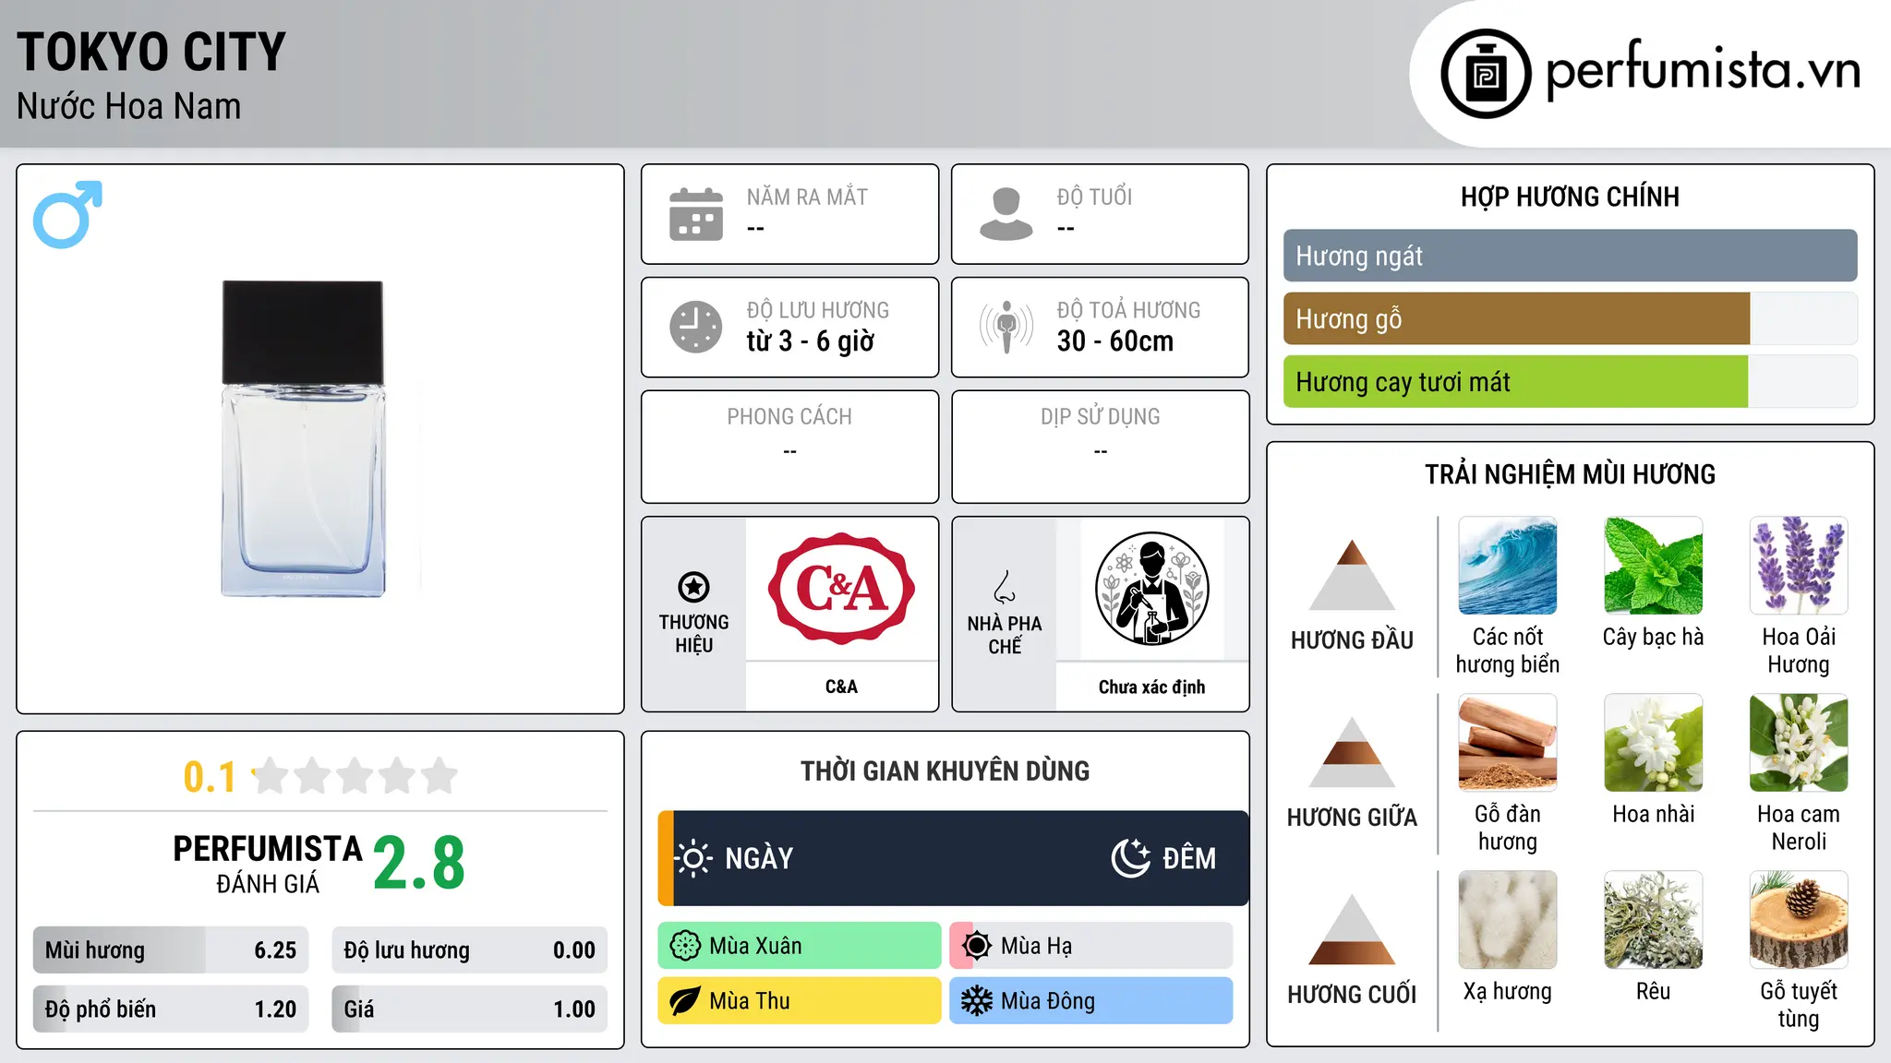
Task: Click the day and night usage bar
Action: click(954, 858)
